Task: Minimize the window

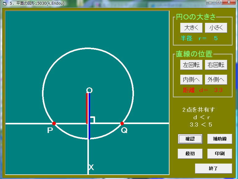Action: (x=211, y=2)
